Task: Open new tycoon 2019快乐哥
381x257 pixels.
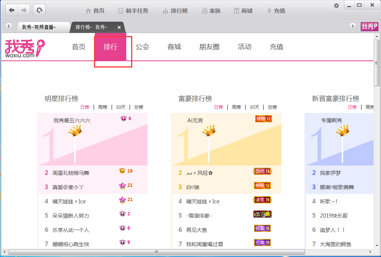Action: click(x=334, y=216)
